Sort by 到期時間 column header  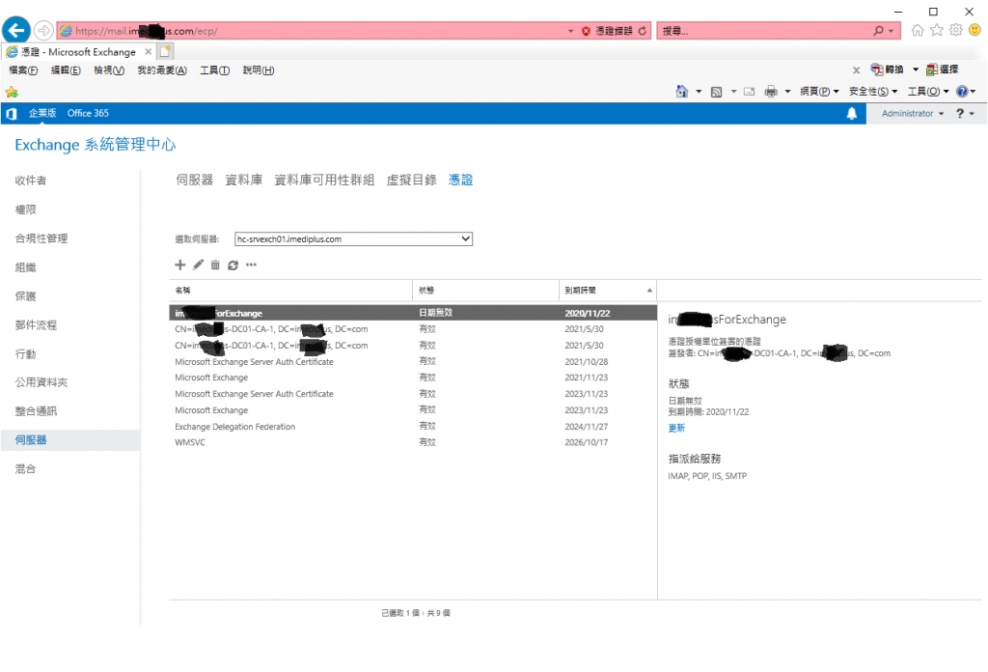pyautogui.click(x=608, y=290)
